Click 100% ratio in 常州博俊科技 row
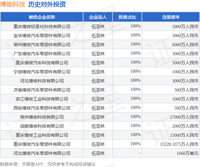The height and width of the screenshot is (167, 200). 135,116
